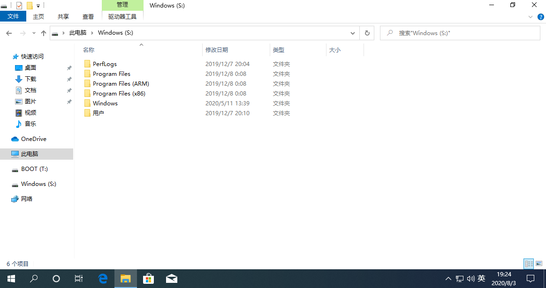Open the volume speaker tray icon
Viewport: 546px width, 288px height.
(x=471, y=279)
